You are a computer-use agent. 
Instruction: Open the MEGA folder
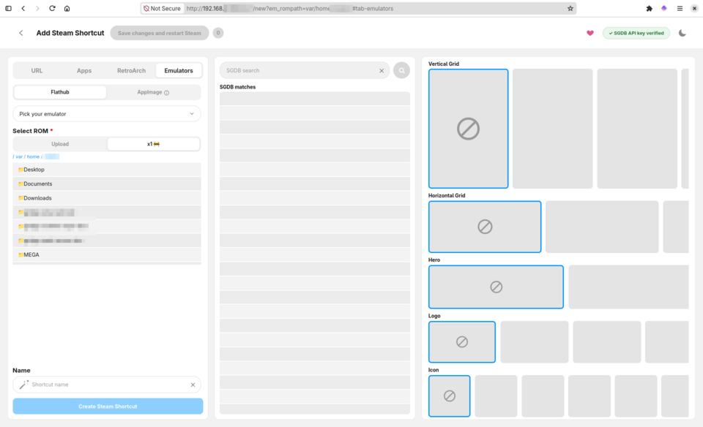click(107, 254)
